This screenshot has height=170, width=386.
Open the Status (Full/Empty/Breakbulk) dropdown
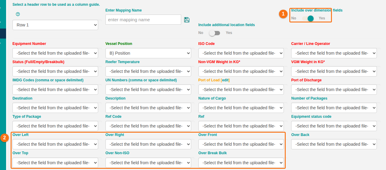point(55,71)
